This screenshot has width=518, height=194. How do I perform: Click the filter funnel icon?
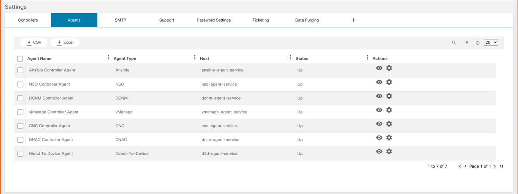[467, 43]
